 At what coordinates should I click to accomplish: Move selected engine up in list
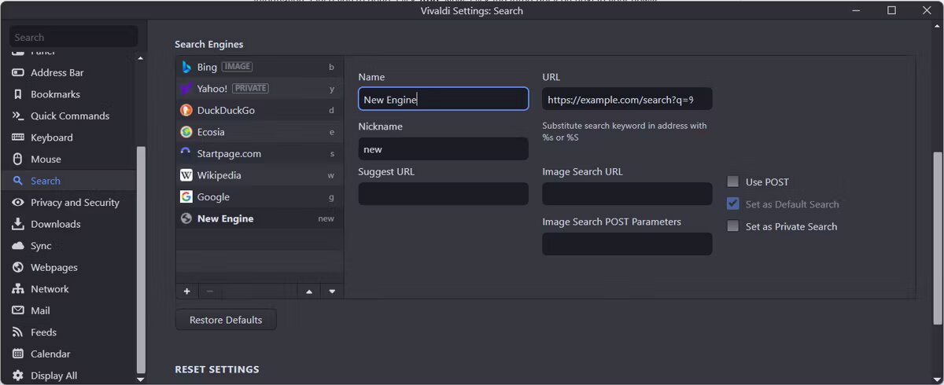click(308, 291)
